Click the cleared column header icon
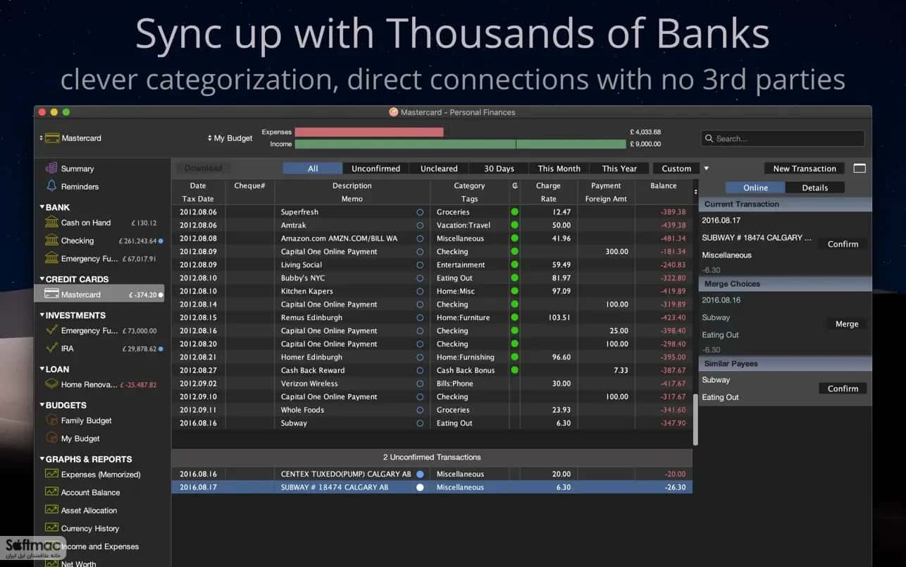Image resolution: width=906 pixels, height=567 pixels. coord(515,186)
